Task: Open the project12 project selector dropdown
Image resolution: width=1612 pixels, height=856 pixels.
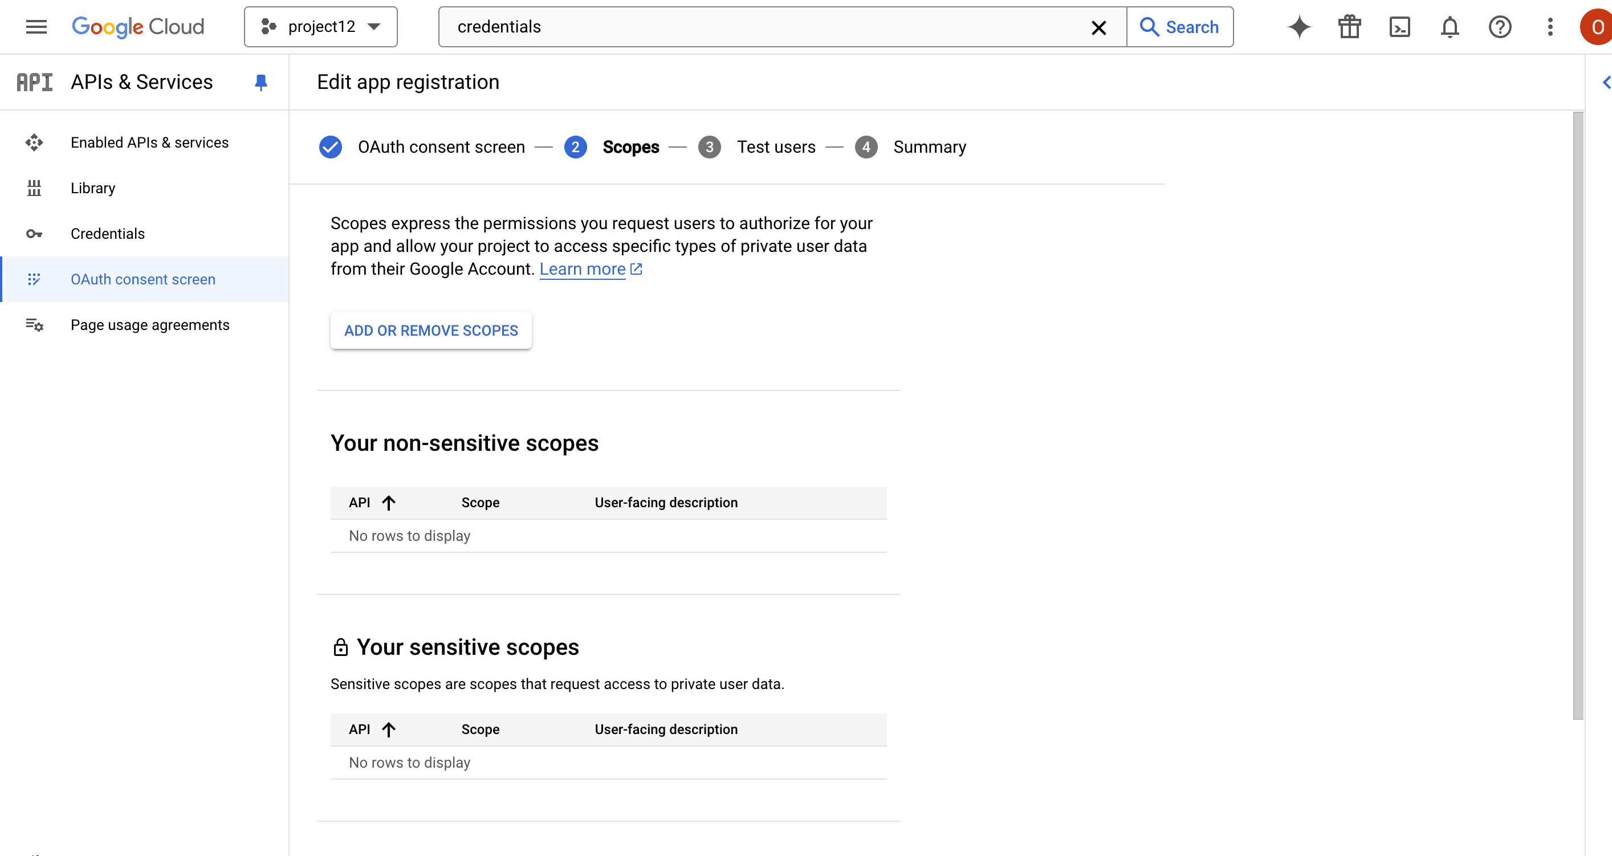Action: point(321,27)
